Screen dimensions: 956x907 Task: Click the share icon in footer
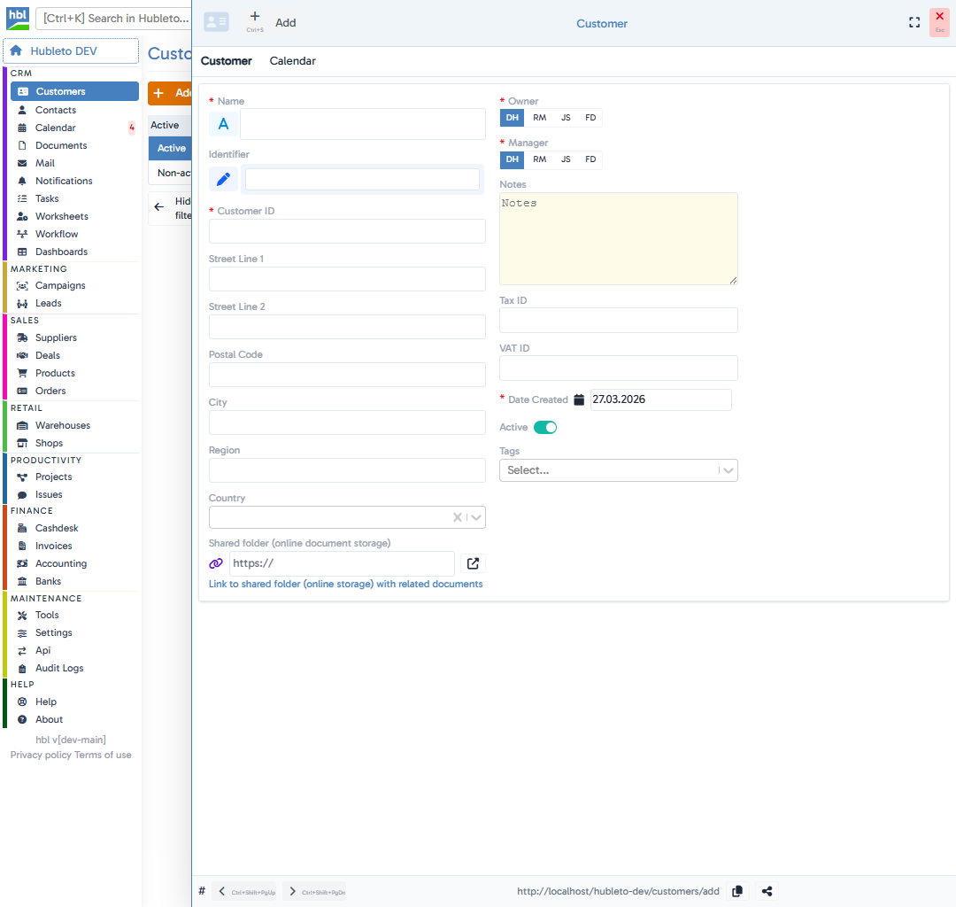[767, 891]
